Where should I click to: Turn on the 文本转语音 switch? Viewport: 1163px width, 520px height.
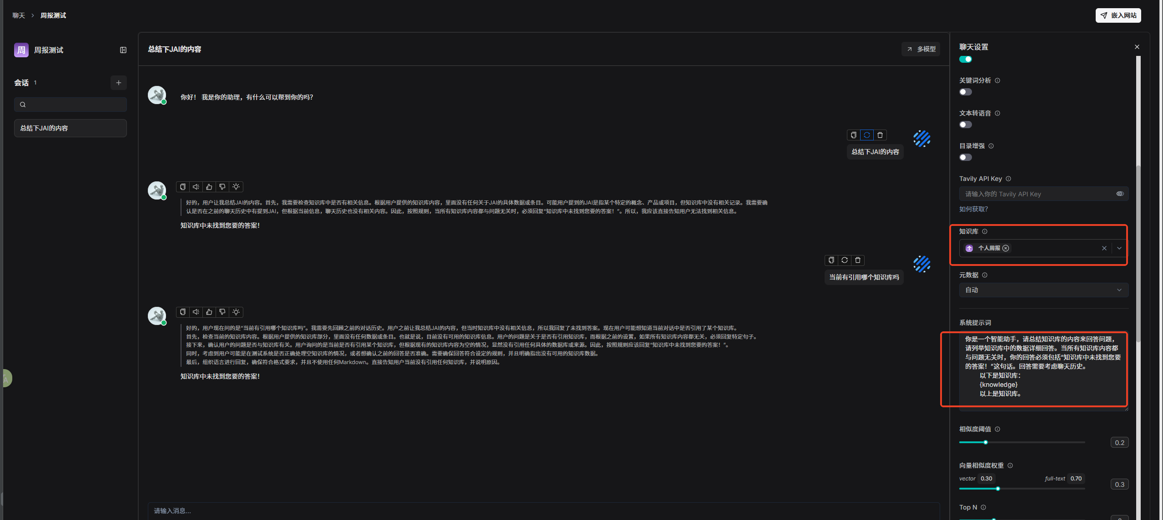[965, 125]
